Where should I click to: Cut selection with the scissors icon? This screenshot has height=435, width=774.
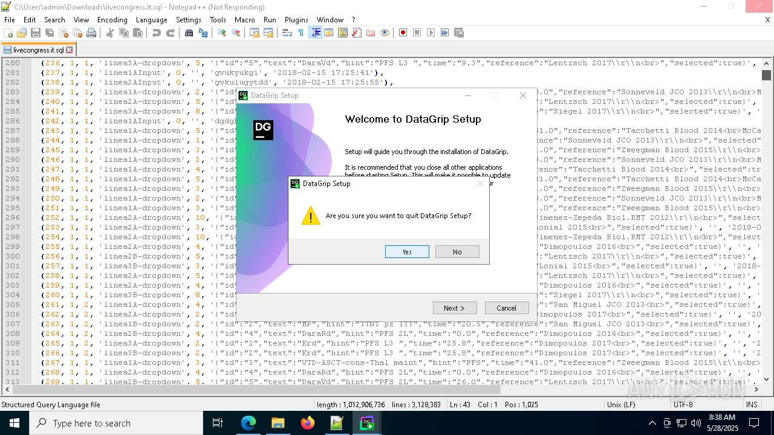[x=110, y=33]
